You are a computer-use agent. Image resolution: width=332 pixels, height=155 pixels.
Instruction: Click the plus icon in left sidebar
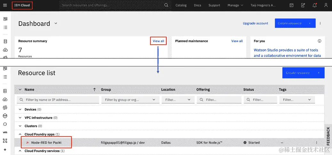5,150
